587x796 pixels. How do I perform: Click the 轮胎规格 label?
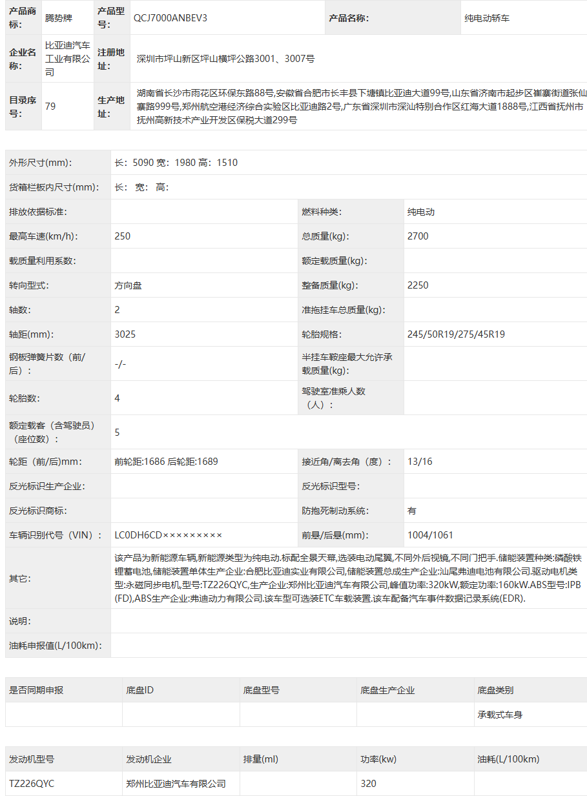point(322,334)
